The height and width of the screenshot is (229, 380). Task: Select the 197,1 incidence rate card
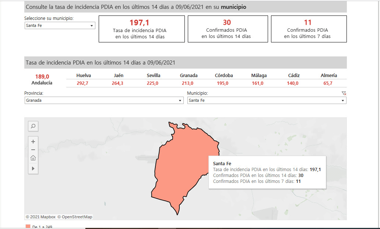point(141,29)
